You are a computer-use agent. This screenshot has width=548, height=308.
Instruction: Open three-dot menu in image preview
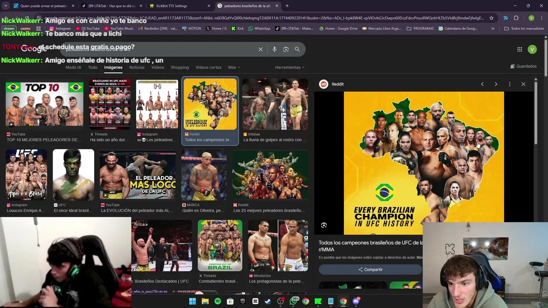click(509, 84)
